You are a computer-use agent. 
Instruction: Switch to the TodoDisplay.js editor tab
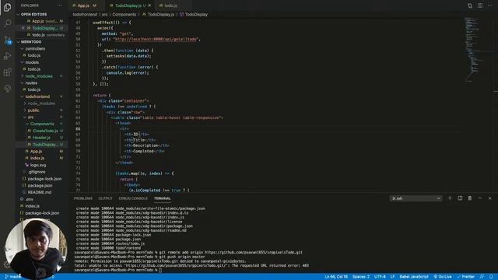point(128,5)
